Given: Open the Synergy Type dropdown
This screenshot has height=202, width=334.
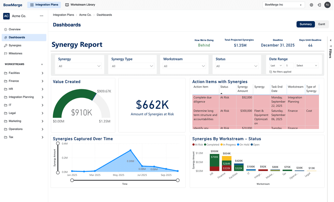Looking at the screenshot, I should pyautogui.click(x=132, y=66).
